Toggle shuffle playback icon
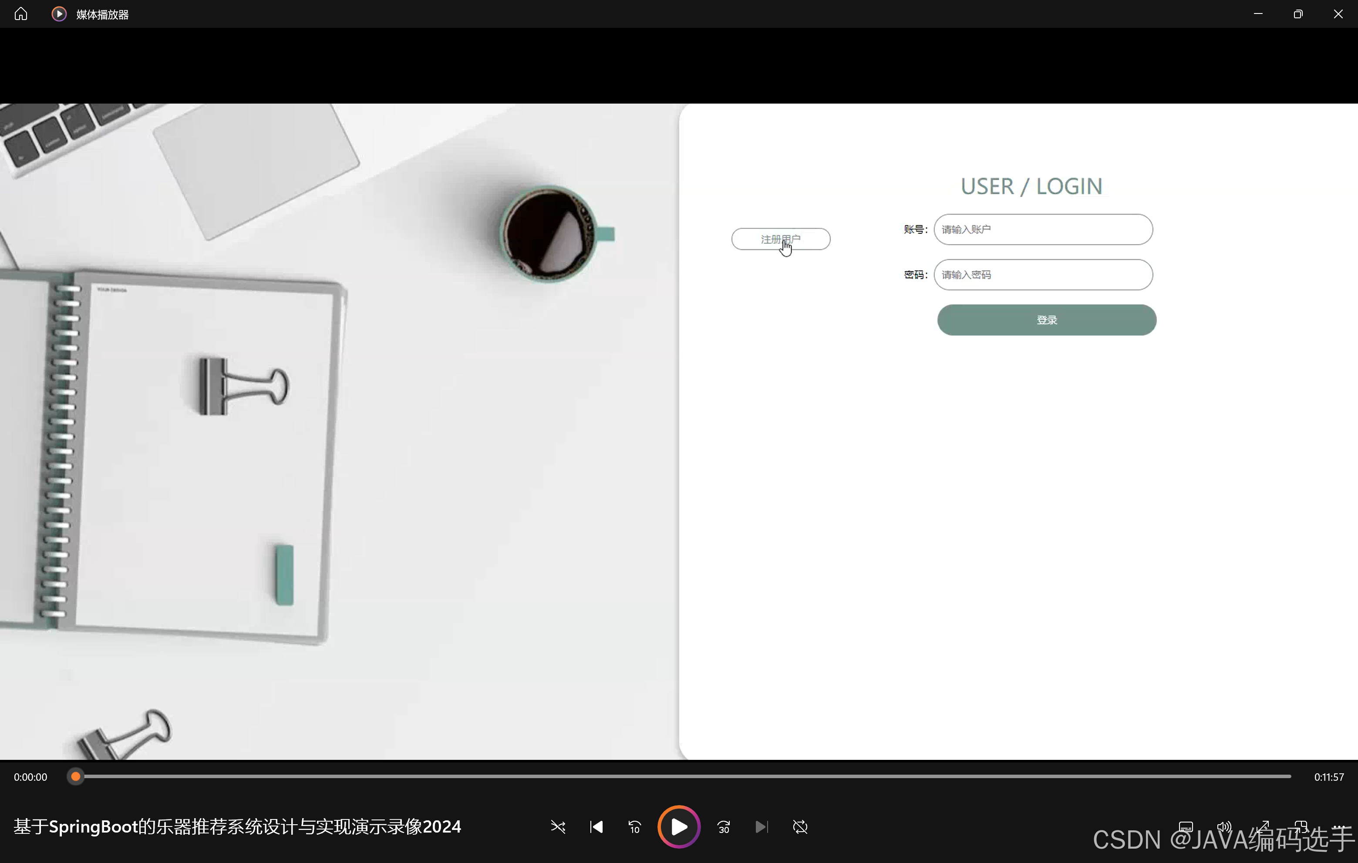Image resolution: width=1358 pixels, height=863 pixels. (x=558, y=827)
